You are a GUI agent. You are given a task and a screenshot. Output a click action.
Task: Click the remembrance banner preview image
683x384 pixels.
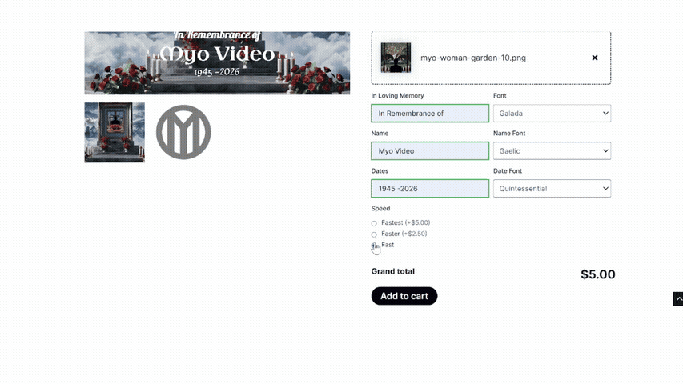pos(217,63)
